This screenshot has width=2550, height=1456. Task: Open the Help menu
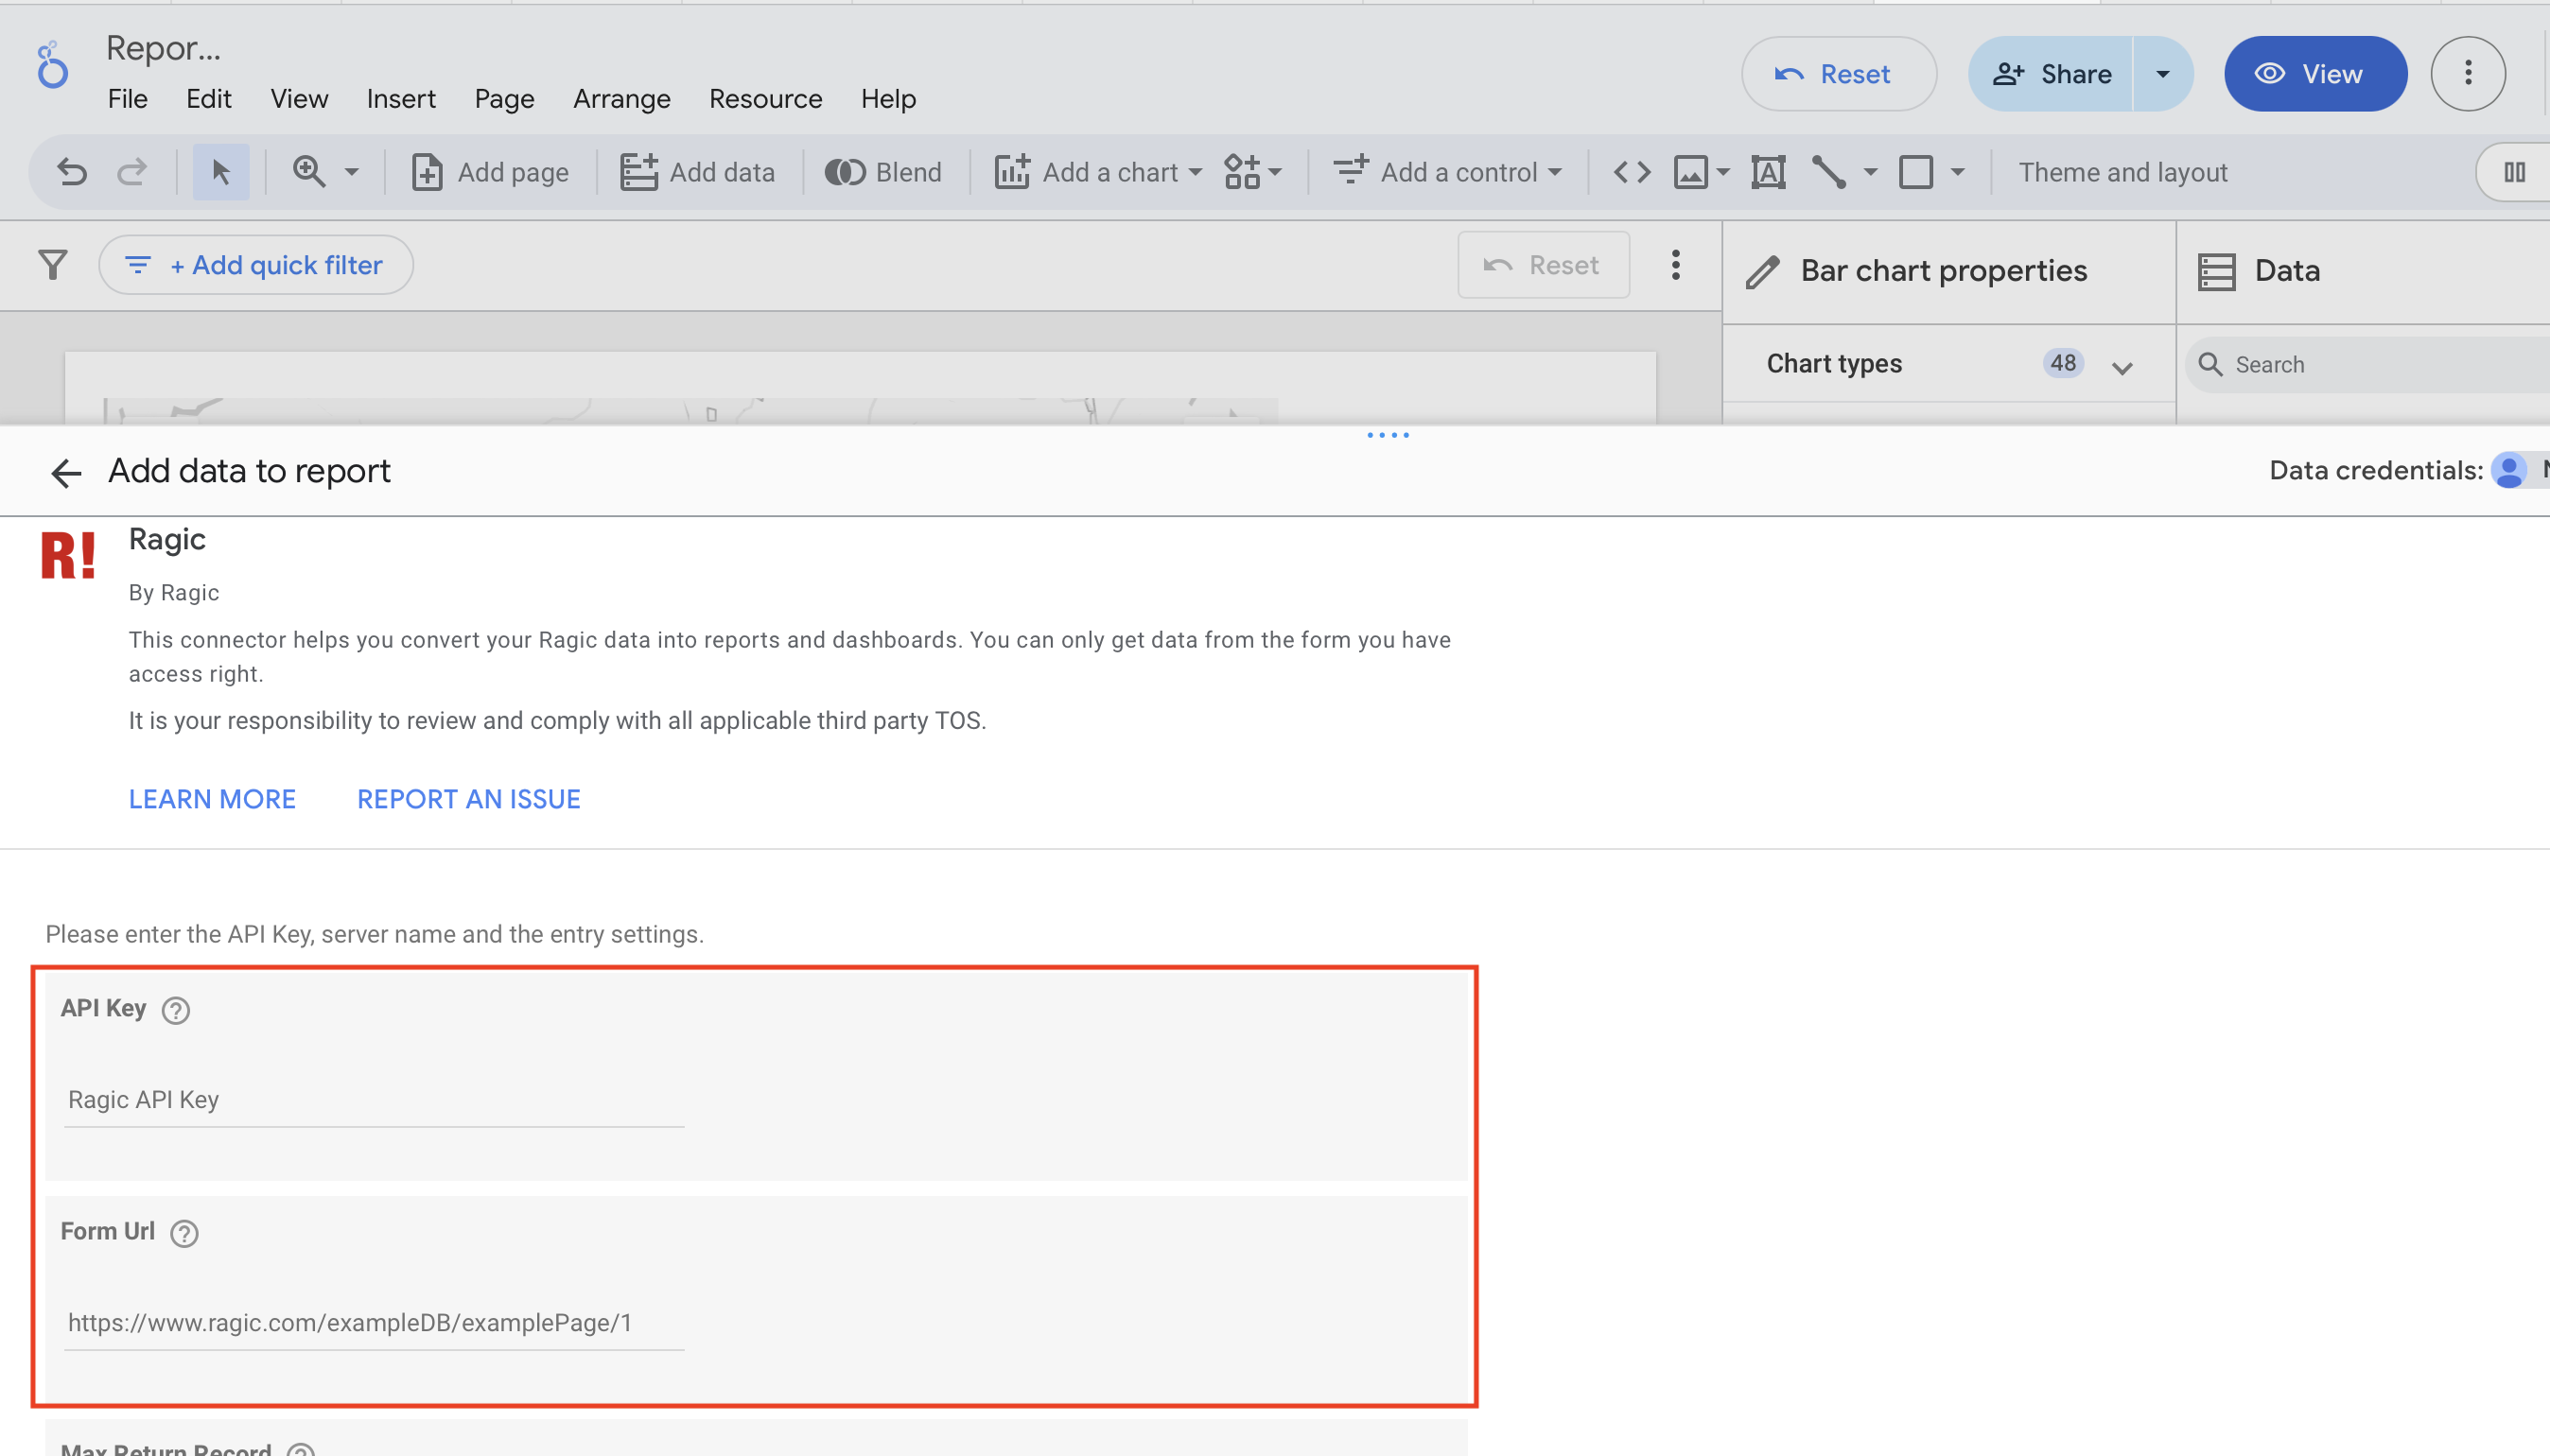point(888,98)
